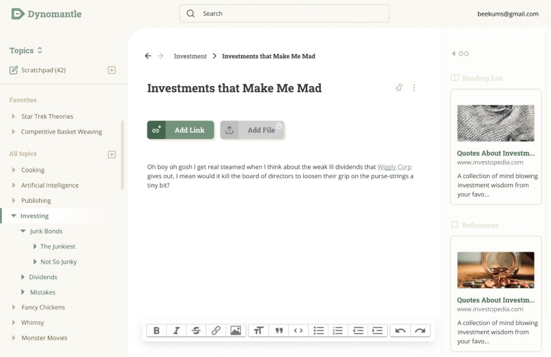
Task: Expand the Dividends subtopic
Action: point(23,277)
